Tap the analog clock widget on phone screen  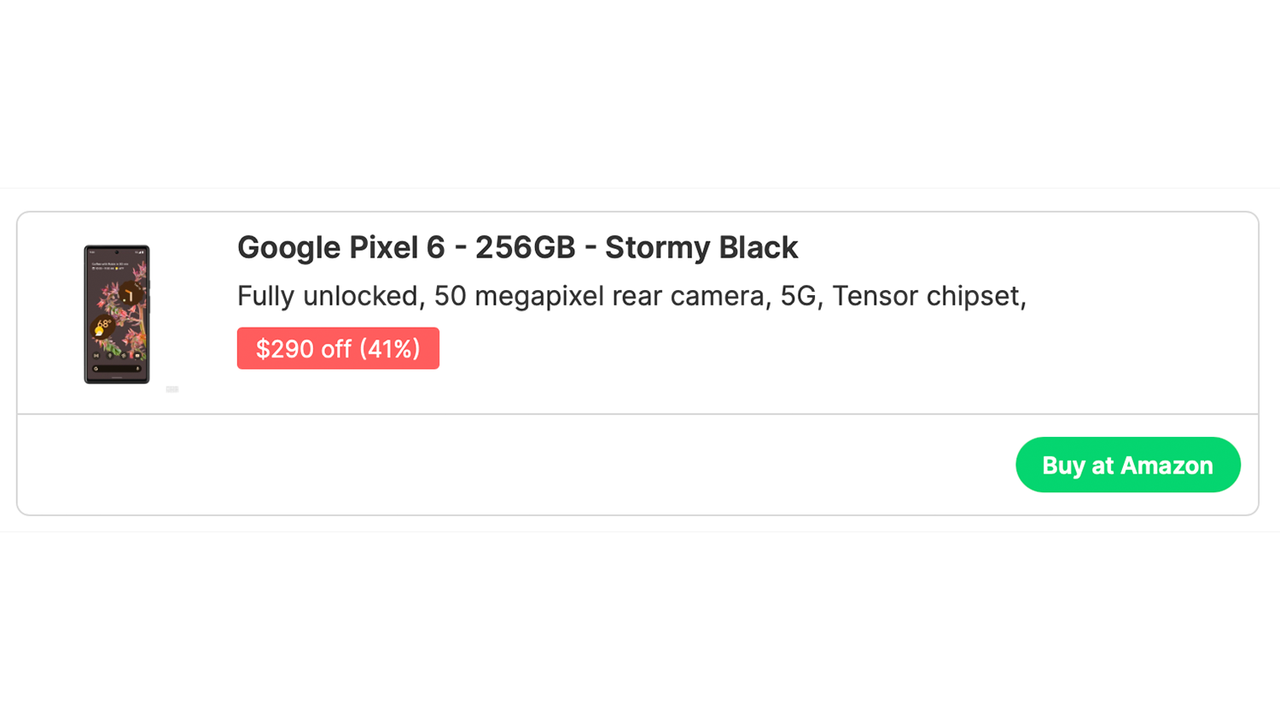click(131, 294)
